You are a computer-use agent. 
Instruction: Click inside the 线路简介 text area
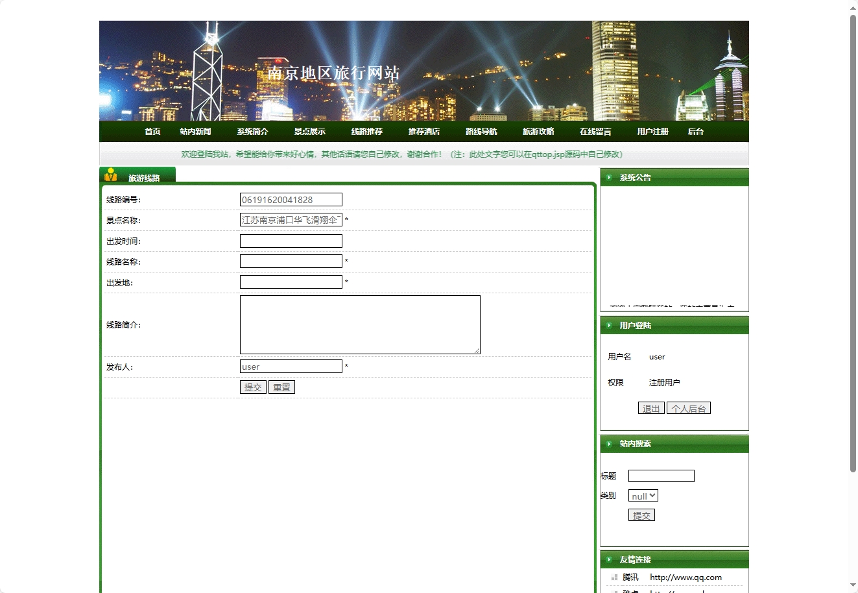pyautogui.click(x=360, y=324)
